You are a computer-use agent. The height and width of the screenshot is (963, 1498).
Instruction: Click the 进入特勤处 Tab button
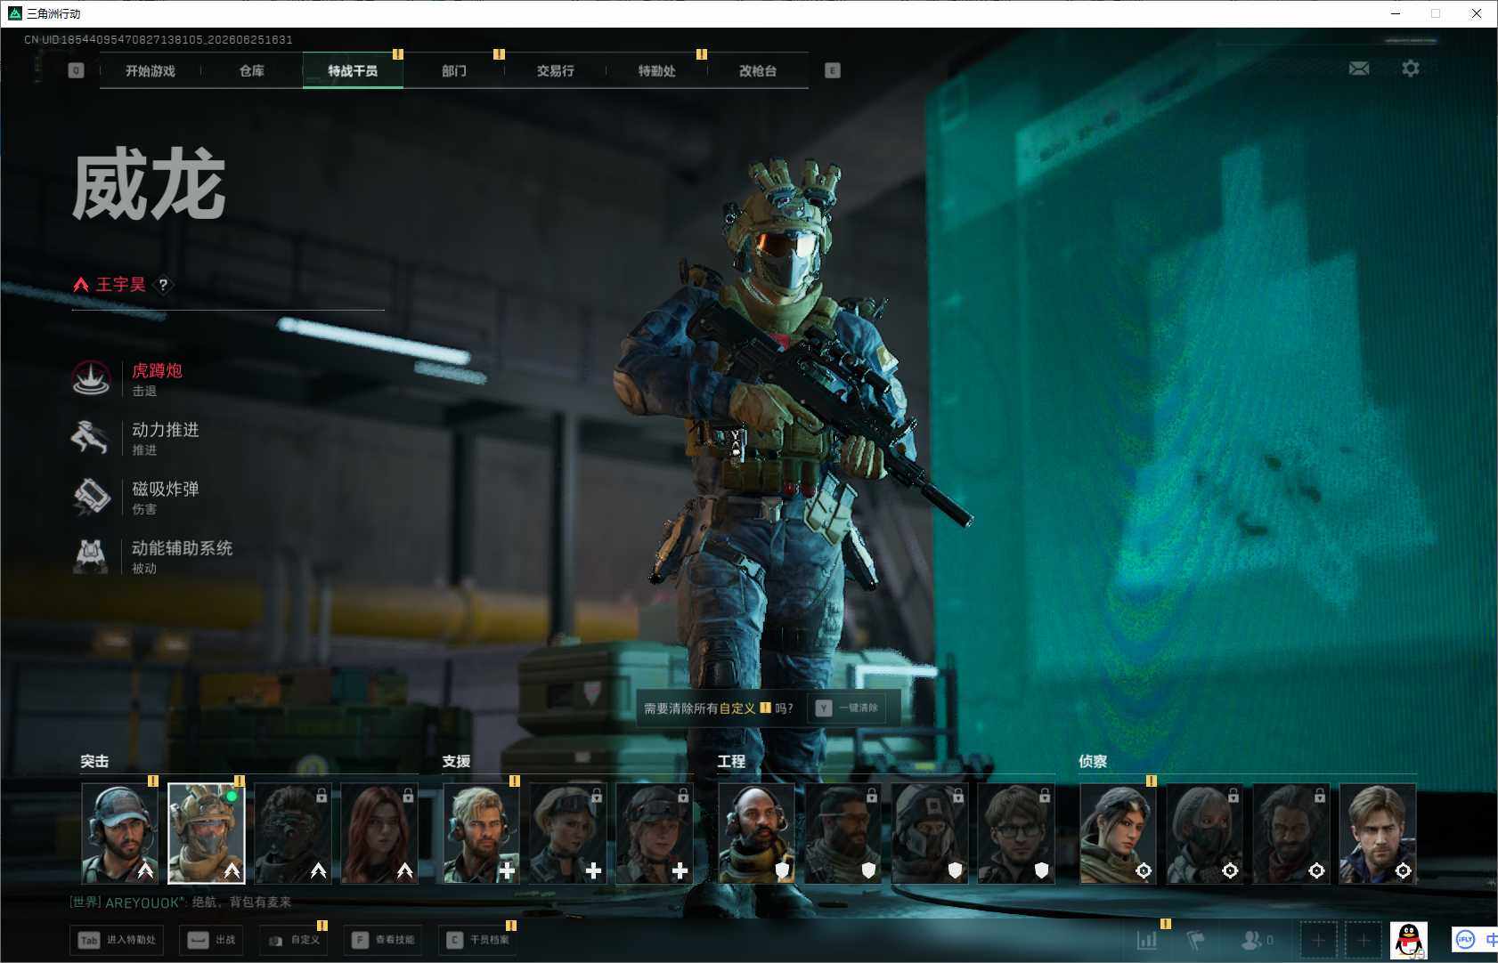click(x=117, y=940)
